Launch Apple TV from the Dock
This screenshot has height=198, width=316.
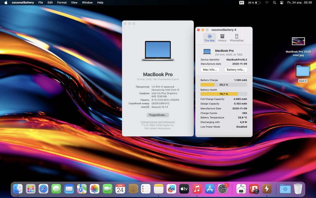click(x=184, y=189)
